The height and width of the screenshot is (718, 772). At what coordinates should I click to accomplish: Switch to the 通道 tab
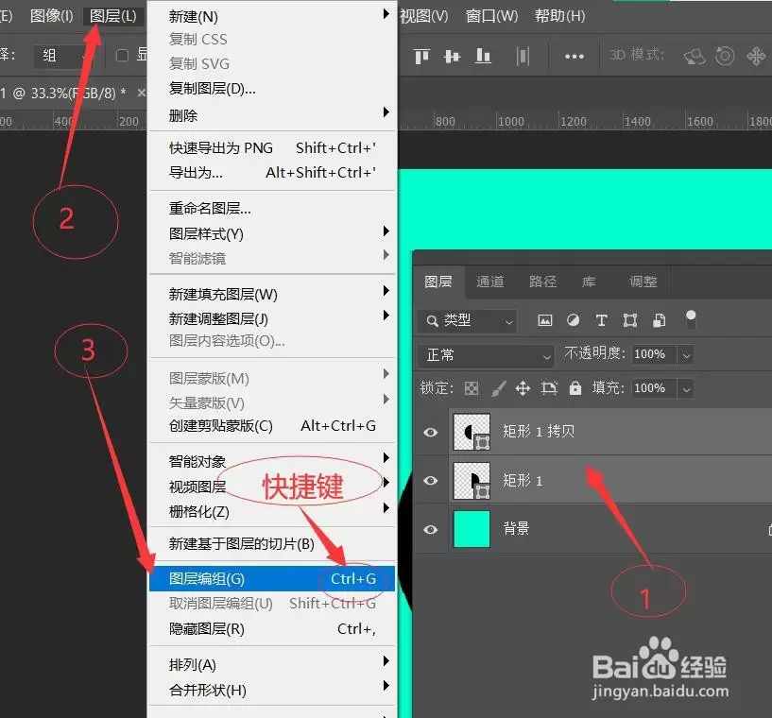tap(489, 282)
